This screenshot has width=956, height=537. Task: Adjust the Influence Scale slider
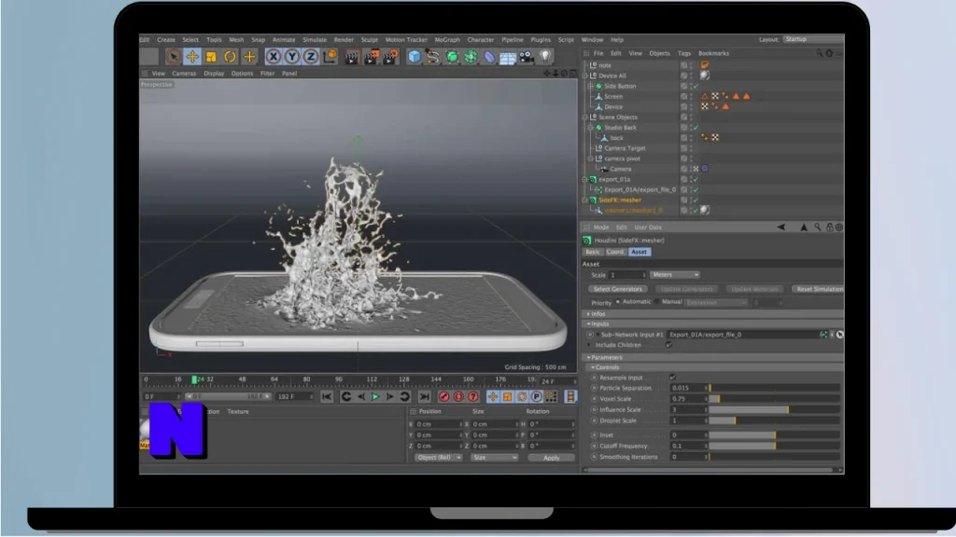774,410
